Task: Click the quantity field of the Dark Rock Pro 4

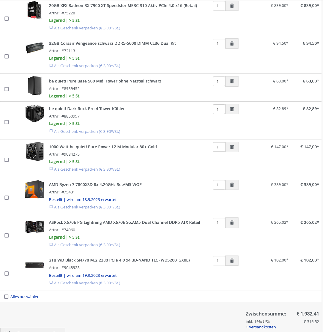Action: 219,109
